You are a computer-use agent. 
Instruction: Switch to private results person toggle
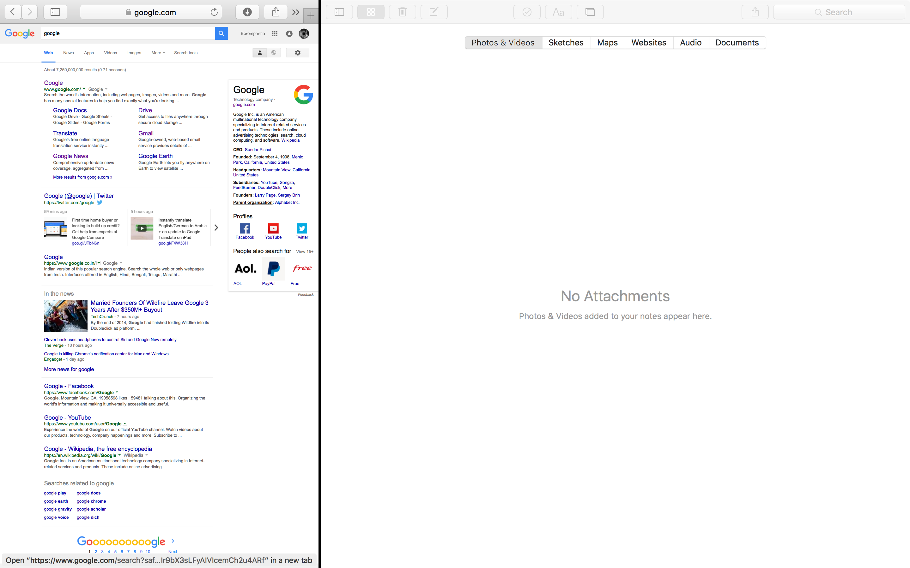coord(259,53)
